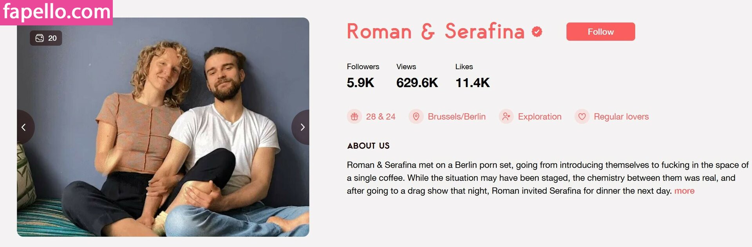Click the 28 & 24 age label
Screen dimensions: 752x247
pos(381,116)
